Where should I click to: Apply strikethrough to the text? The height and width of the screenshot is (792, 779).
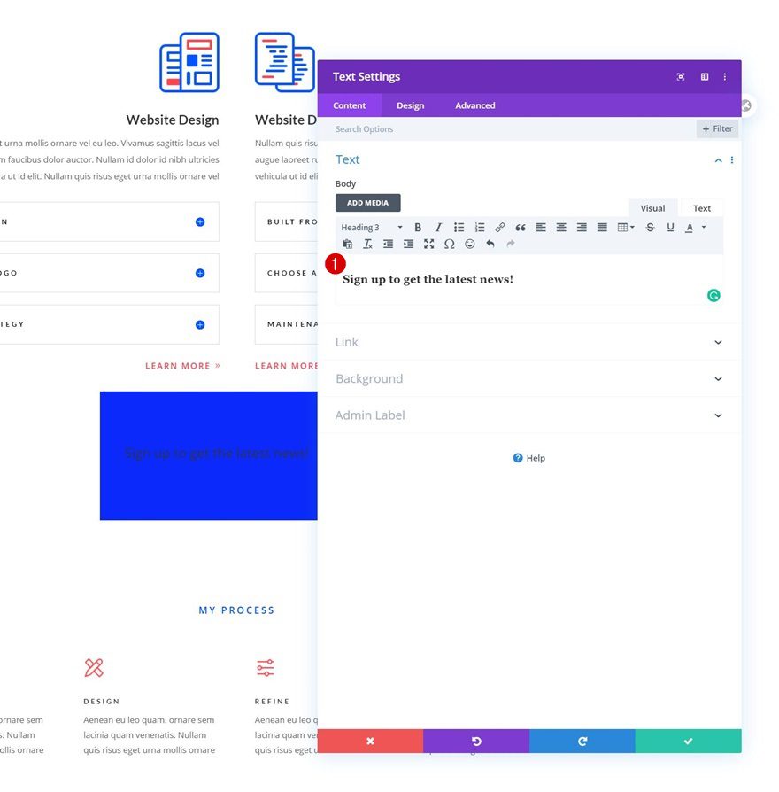point(650,227)
